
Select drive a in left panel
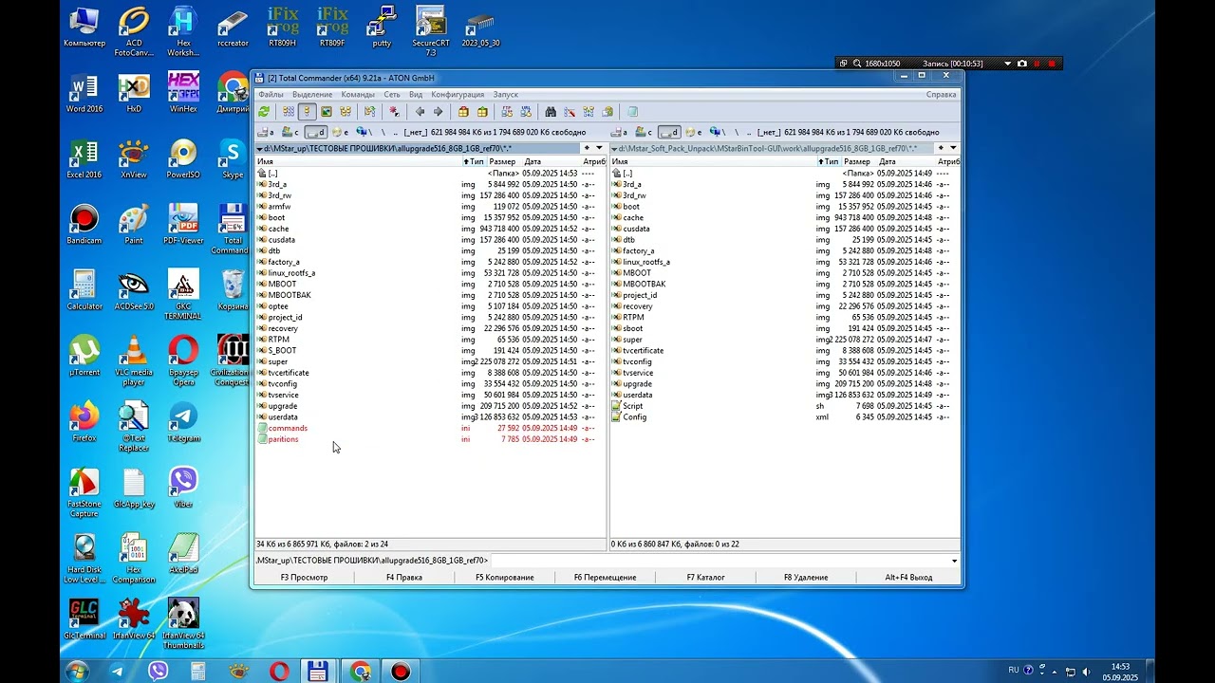click(x=265, y=133)
